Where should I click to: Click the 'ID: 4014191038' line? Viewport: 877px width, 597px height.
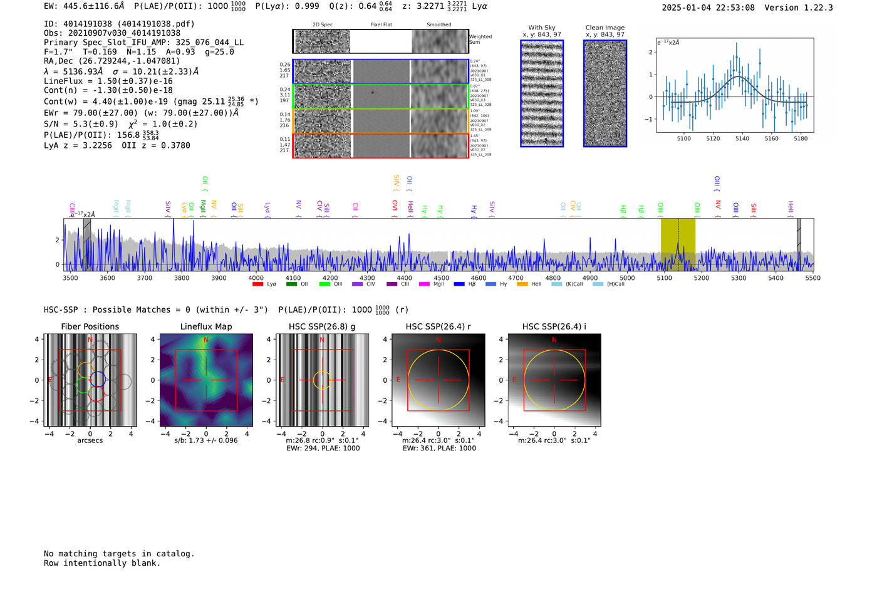(119, 24)
